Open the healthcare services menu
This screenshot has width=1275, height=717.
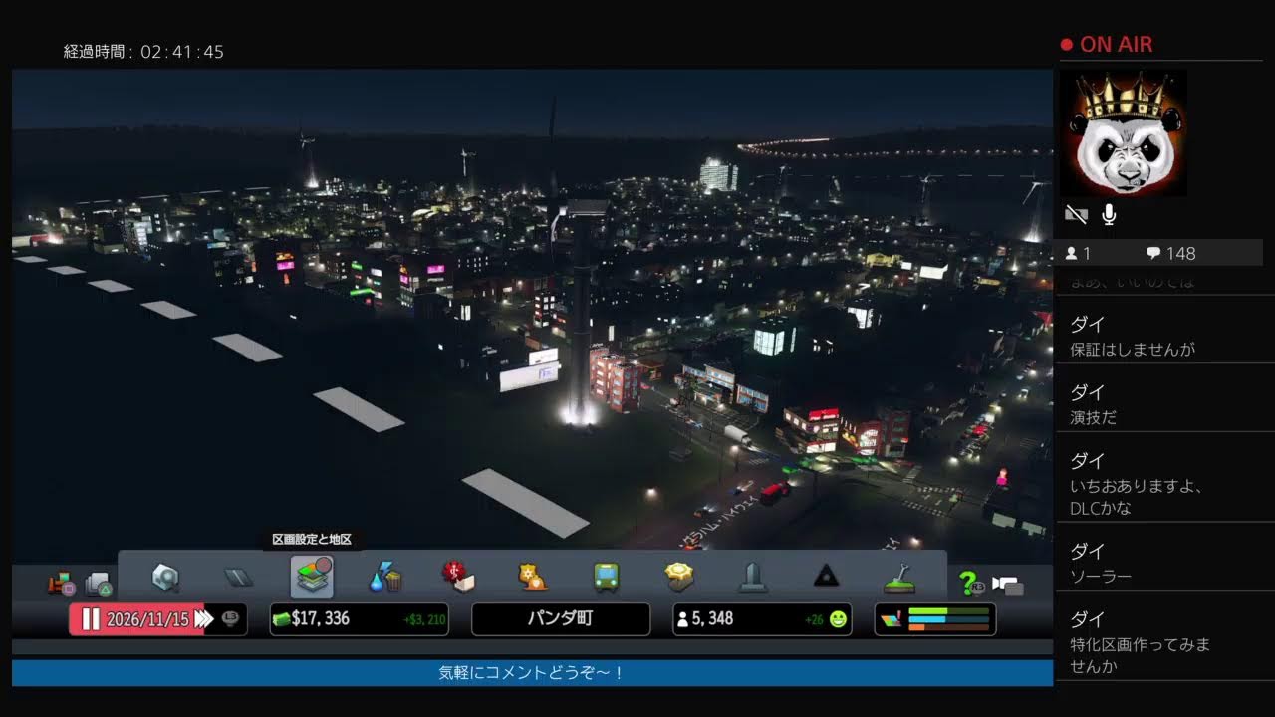click(458, 577)
